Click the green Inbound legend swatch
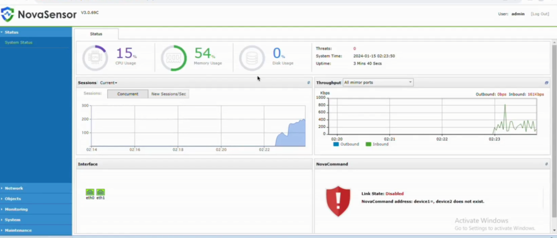Image resolution: width=557 pixels, height=238 pixels. click(368, 144)
